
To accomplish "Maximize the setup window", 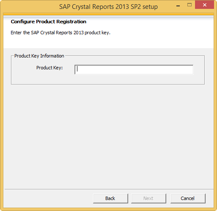I will 190,5.
